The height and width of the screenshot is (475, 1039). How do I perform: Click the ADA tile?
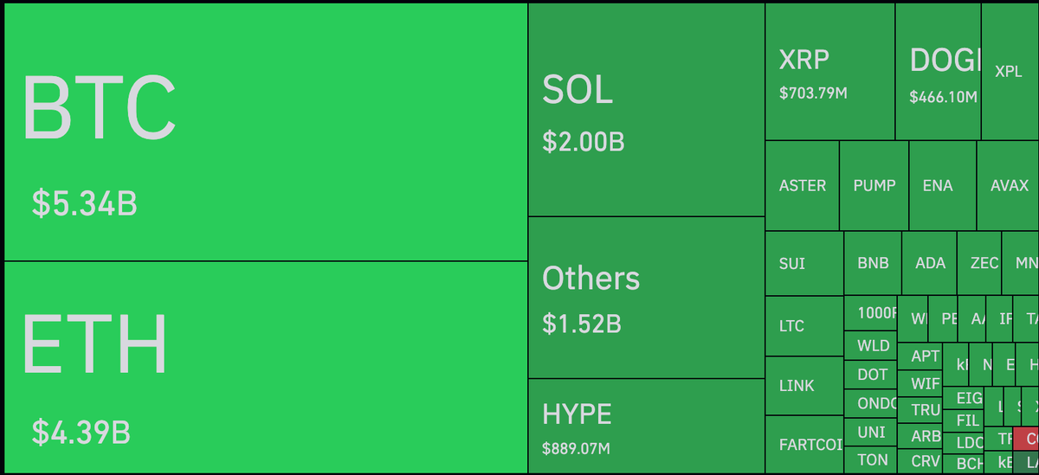click(x=930, y=263)
